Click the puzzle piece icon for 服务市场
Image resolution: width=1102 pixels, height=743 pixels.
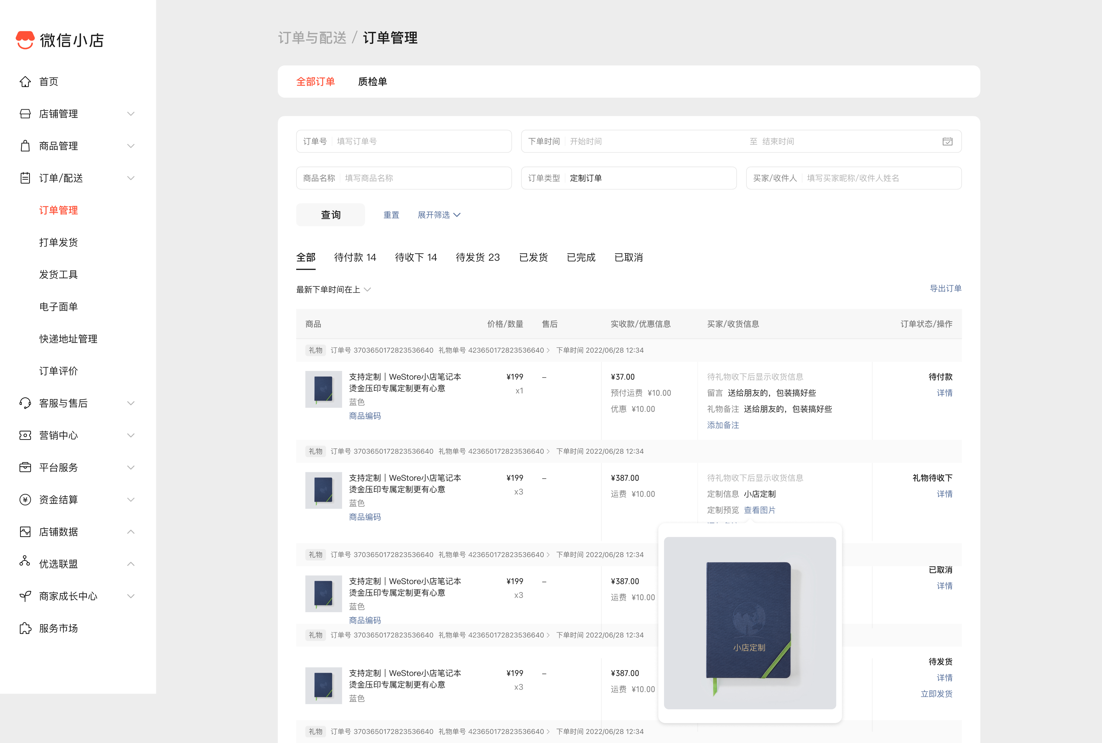pyautogui.click(x=25, y=628)
